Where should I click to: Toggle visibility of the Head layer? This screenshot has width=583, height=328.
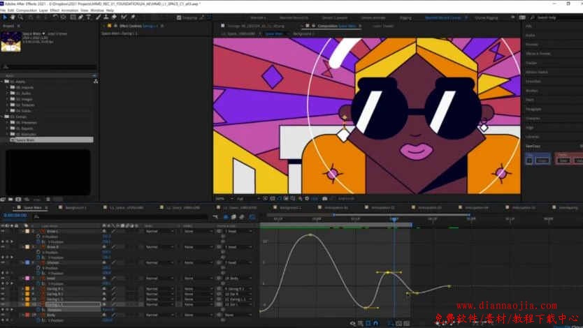point(3,278)
